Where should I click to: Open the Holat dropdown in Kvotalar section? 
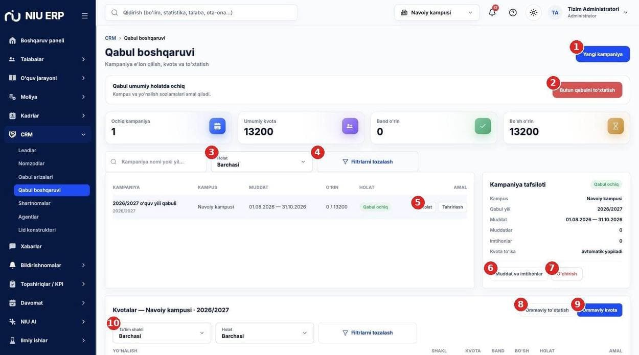click(265, 333)
